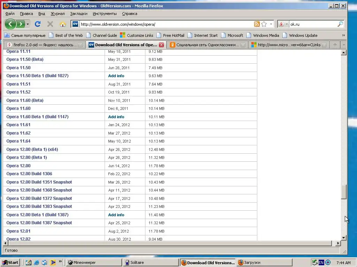Click Add info for Opera 11.60 Beta 1

tap(116, 117)
